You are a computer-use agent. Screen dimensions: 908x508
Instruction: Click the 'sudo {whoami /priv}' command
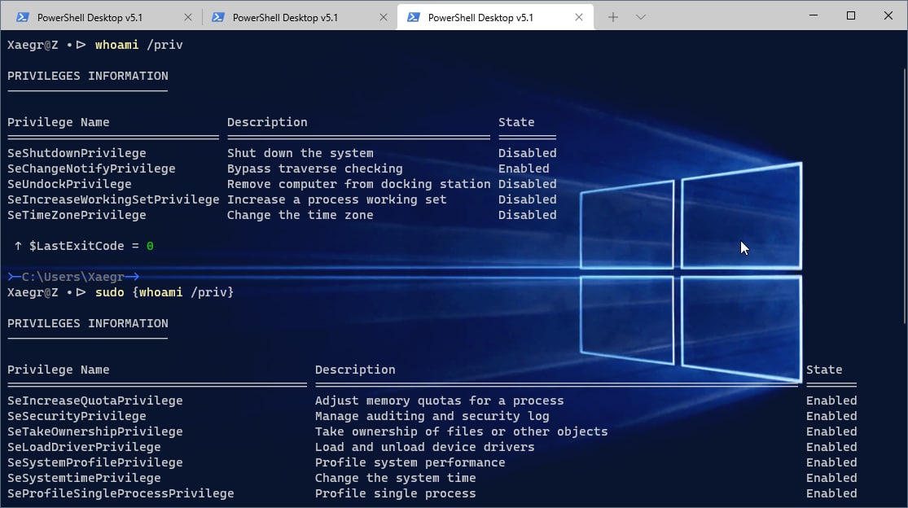[x=164, y=292]
